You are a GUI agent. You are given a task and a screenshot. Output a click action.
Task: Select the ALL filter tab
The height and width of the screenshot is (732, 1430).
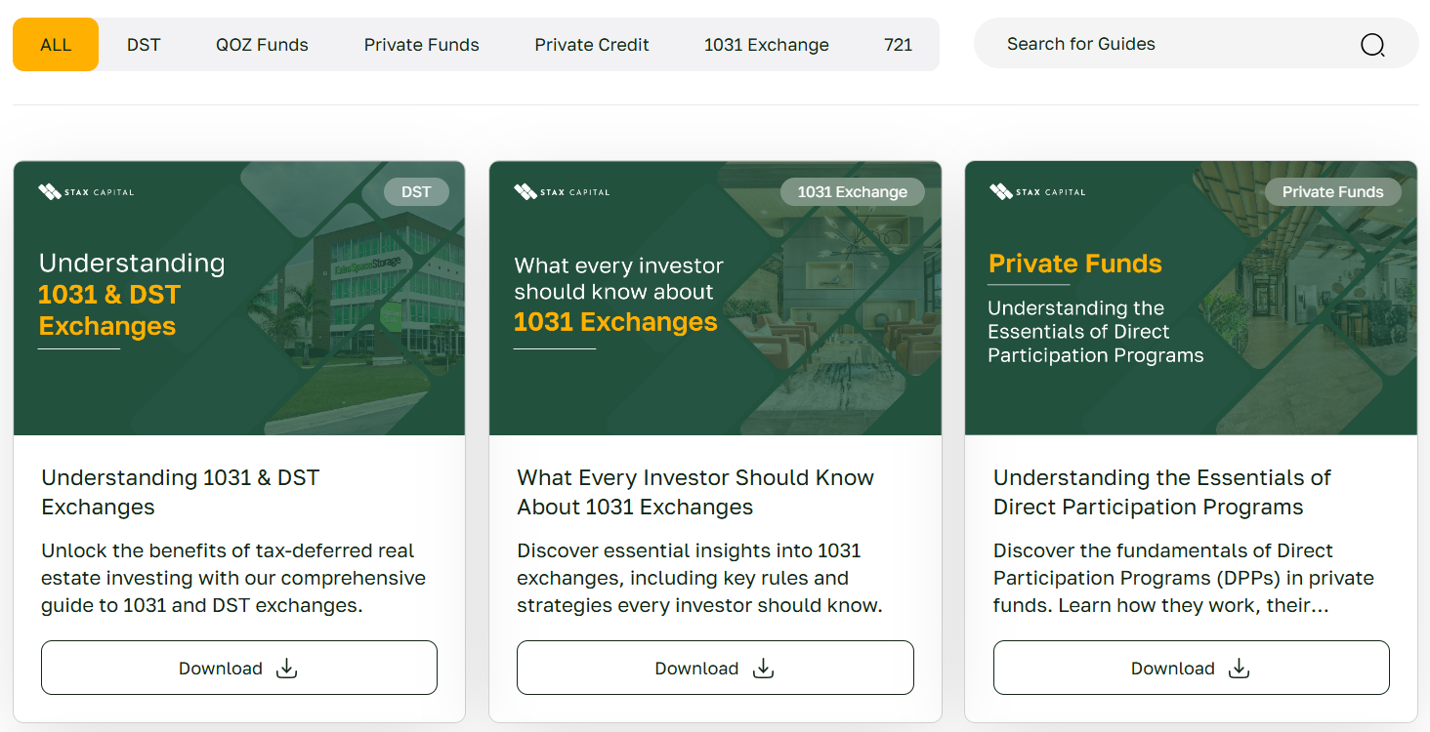(56, 45)
